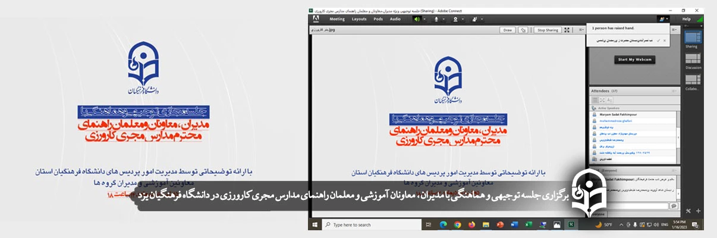Open the Meeting menu
The width and height of the screenshot is (717, 238).
point(337,19)
